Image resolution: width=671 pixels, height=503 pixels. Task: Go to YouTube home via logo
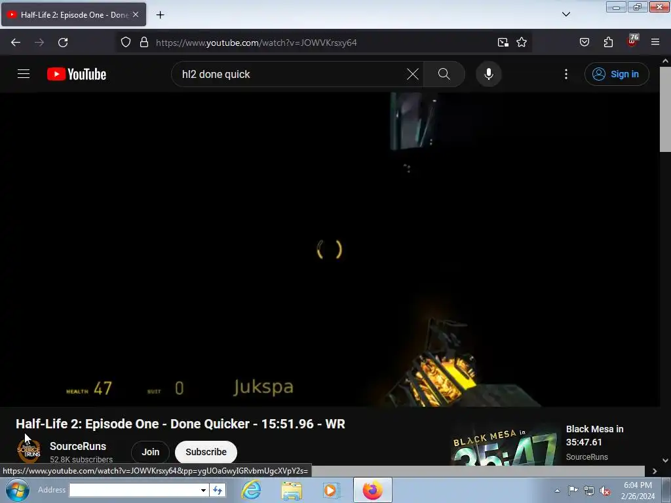pos(77,74)
